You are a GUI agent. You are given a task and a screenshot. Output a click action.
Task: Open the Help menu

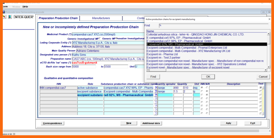tap(25, 7)
